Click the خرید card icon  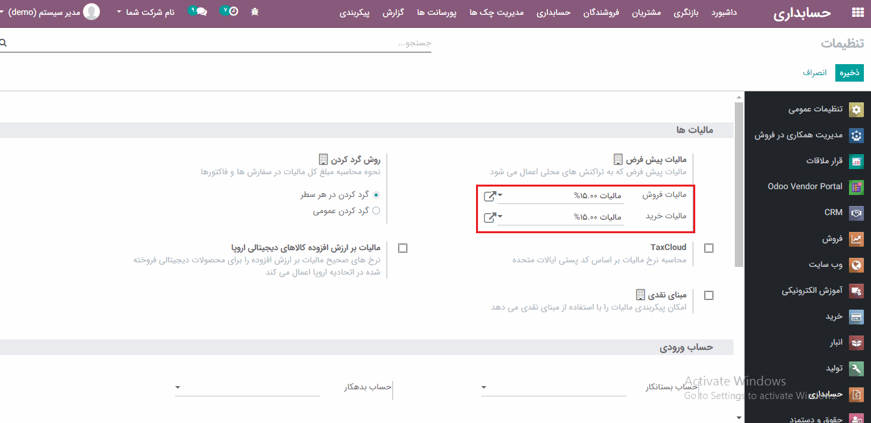click(x=857, y=317)
